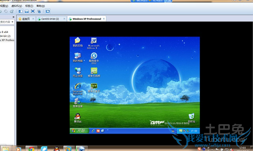Viewport: 253px width, 151px height.
Task: Select the 'XP Profess' VM in library
Action: tap(7, 40)
